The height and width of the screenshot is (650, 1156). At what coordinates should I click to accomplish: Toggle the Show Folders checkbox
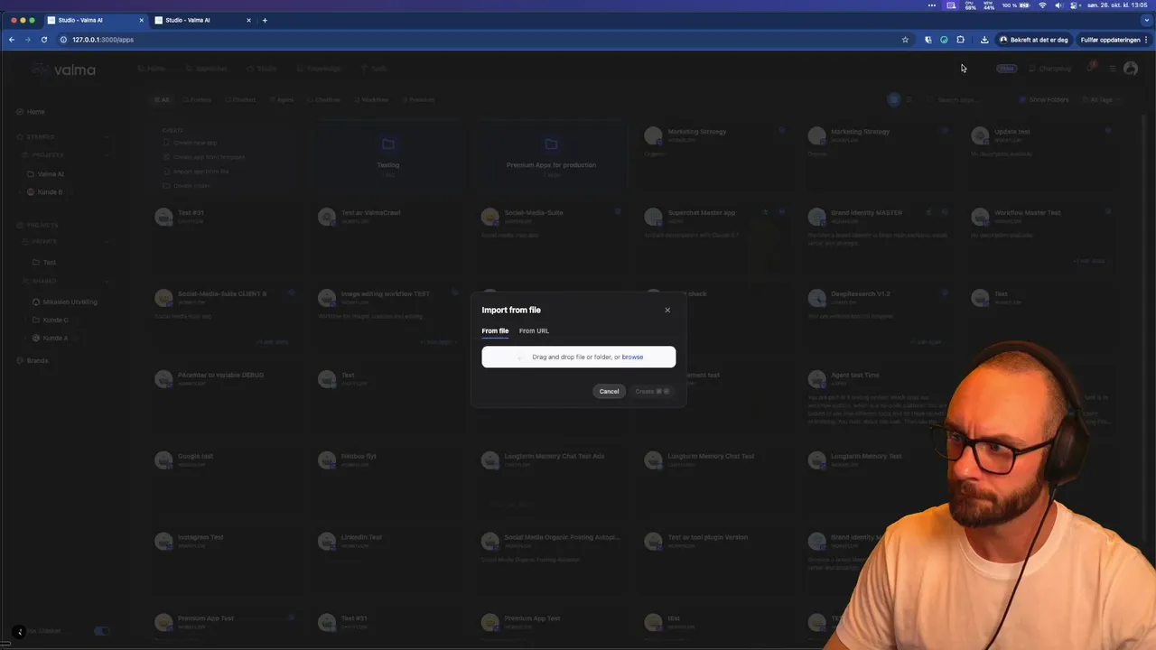(1022, 100)
